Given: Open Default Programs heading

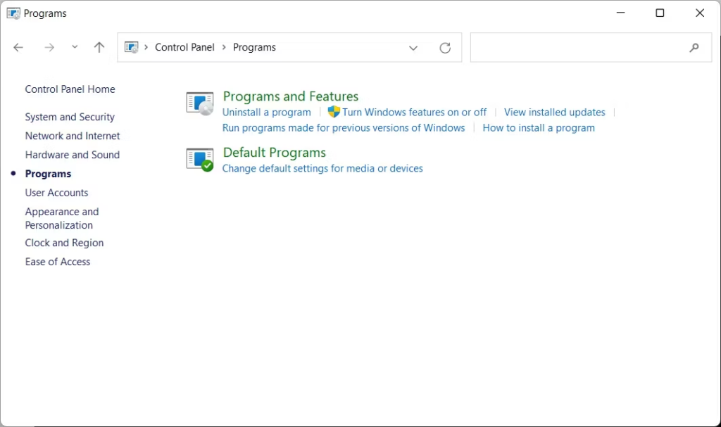Looking at the screenshot, I should (x=275, y=153).
